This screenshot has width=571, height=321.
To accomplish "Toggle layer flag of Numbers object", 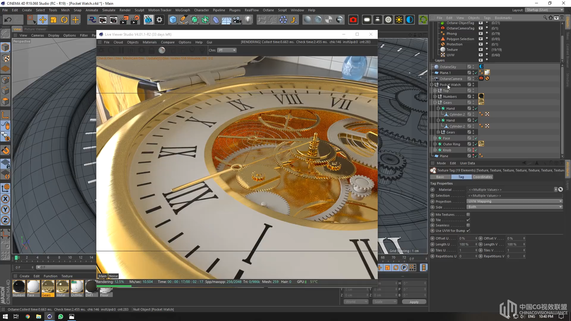I will pyautogui.click(x=469, y=97).
